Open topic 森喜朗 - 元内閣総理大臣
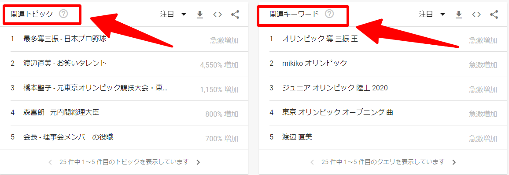The width and height of the screenshot is (509, 175). tap(61, 113)
